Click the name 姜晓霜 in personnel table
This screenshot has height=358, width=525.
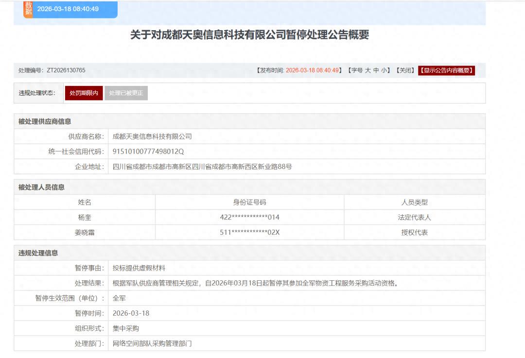pyautogui.click(x=85, y=232)
